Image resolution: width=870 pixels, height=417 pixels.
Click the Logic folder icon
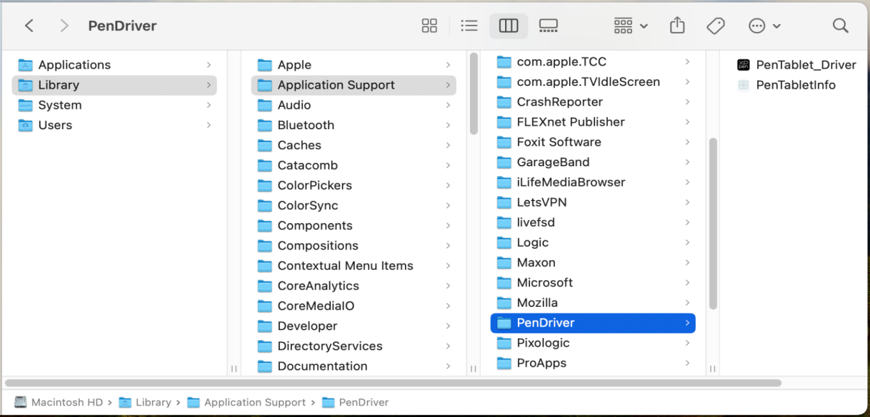[505, 243]
